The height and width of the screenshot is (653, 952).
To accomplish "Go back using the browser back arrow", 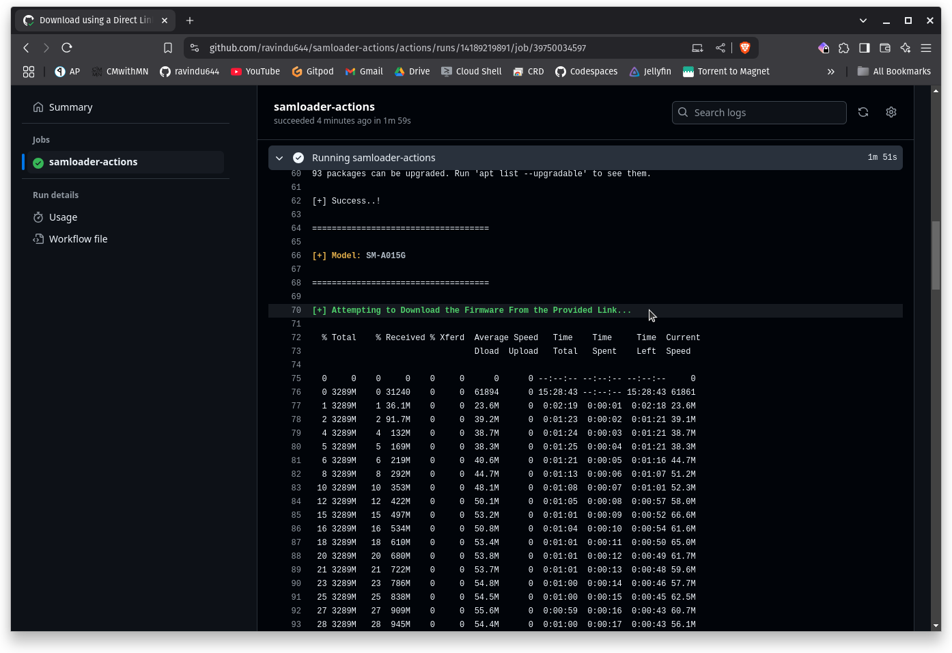I will [26, 48].
